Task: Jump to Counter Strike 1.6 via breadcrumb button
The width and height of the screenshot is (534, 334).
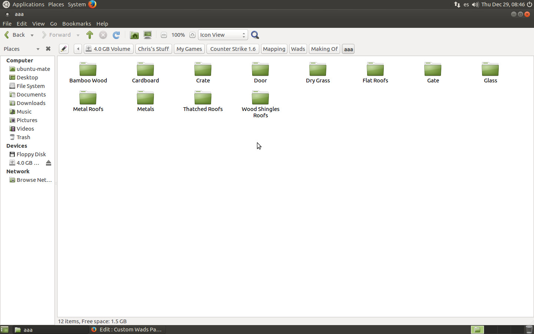Action: click(x=233, y=49)
